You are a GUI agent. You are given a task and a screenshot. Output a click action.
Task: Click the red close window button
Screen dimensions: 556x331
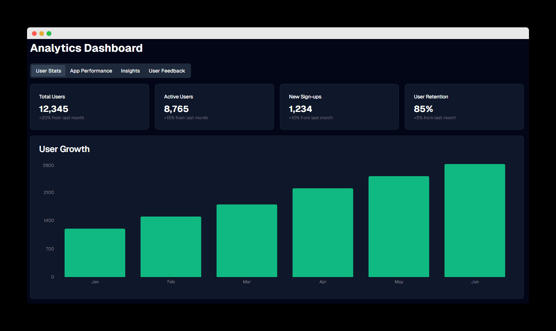pyautogui.click(x=34, y=34)
